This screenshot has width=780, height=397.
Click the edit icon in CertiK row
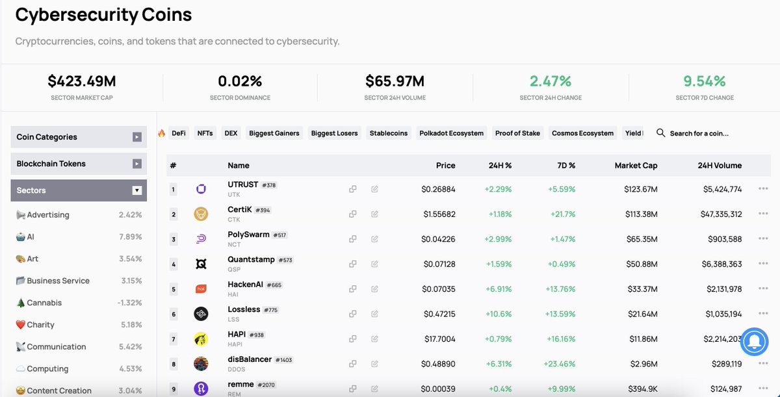[374, 214]
